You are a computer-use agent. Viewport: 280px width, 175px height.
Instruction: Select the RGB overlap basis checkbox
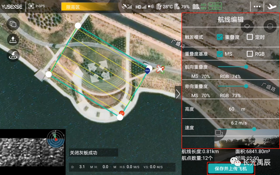pyautogui.click(x=250, y=54)
